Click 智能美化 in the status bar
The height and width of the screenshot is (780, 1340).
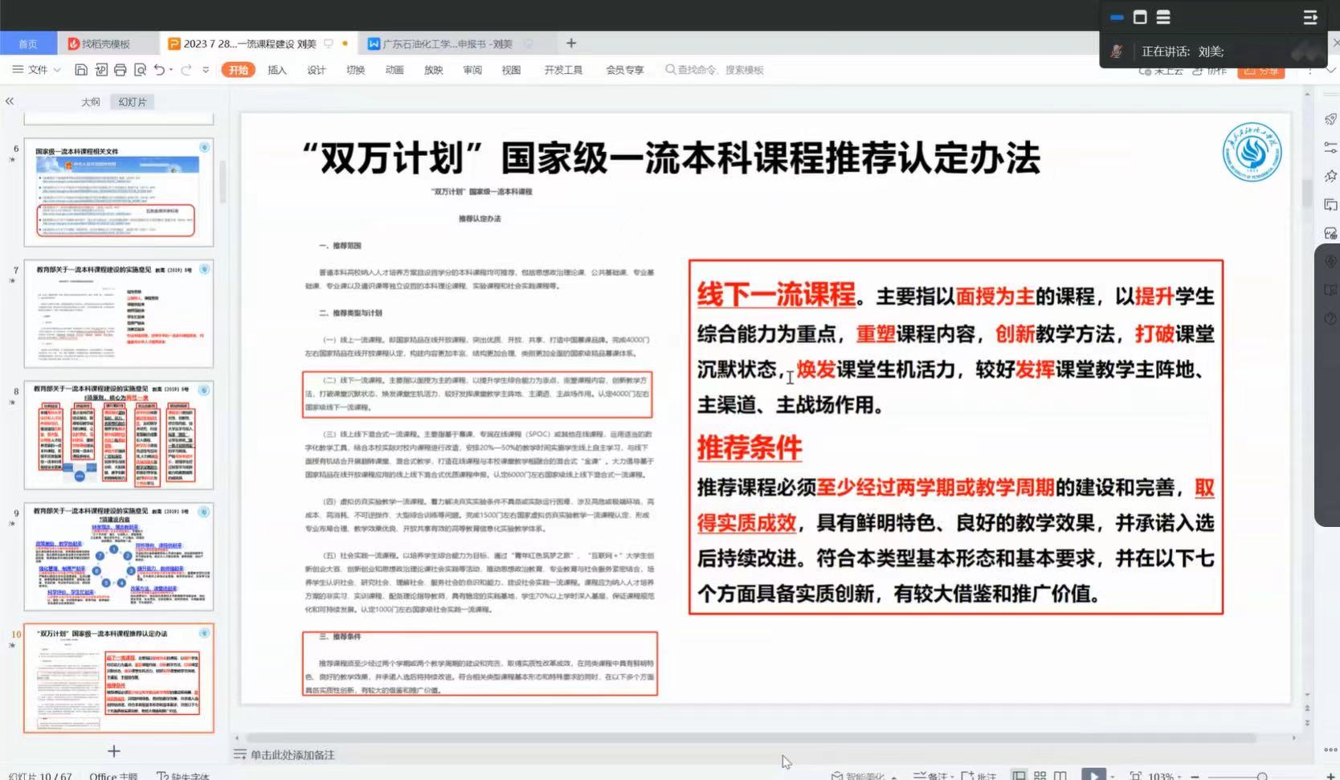pyautogui.click(x=864, y=776)
